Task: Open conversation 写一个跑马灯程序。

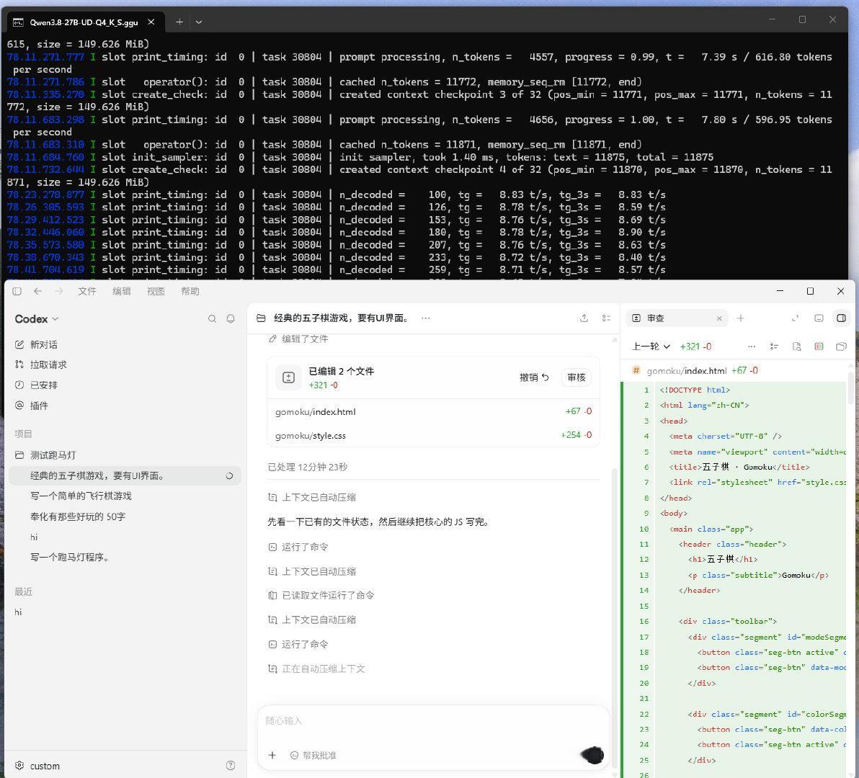Action: (x=70, y=558)
